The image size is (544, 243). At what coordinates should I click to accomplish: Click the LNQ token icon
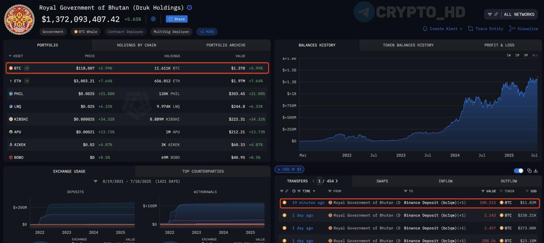point(11,106)
